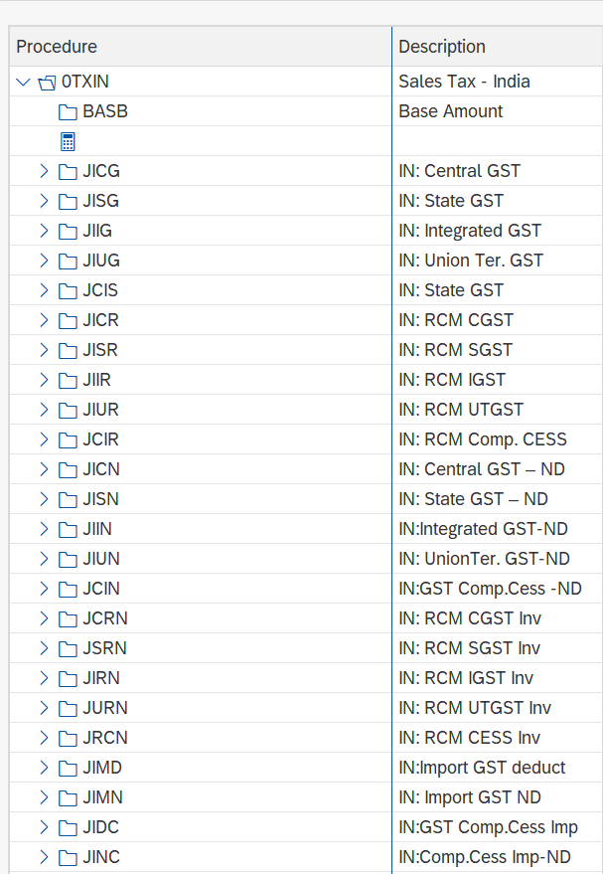Click the JSRN folder icon
The height and width of the screenshot is (874, 603).
point(68,649)
